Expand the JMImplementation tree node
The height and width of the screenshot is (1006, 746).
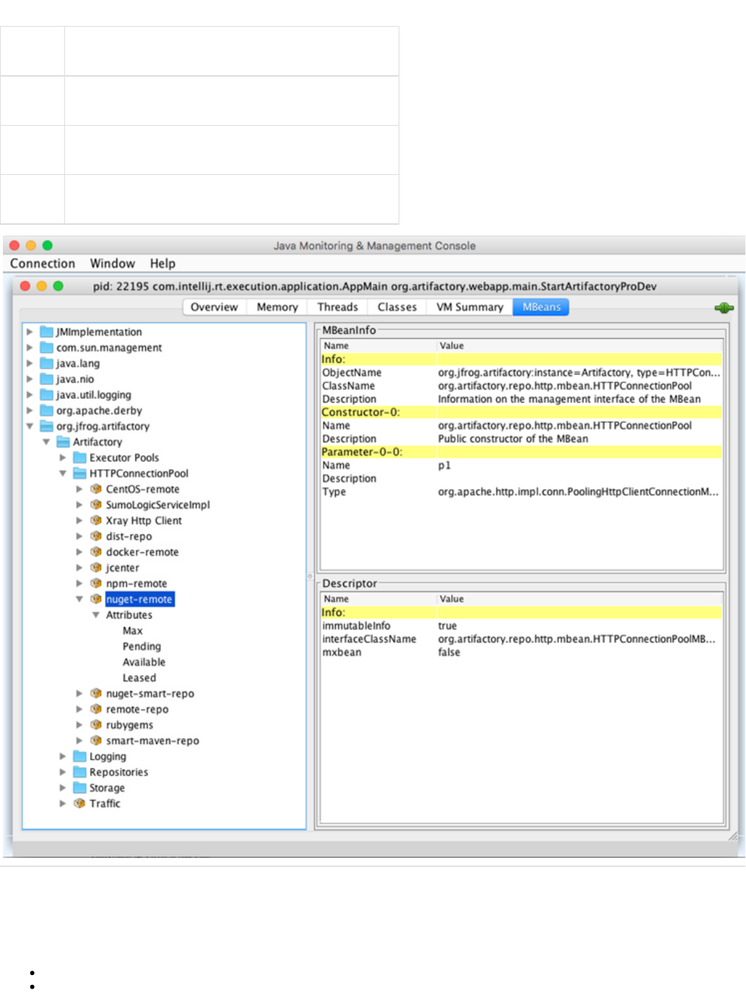[x=30, y=332]
